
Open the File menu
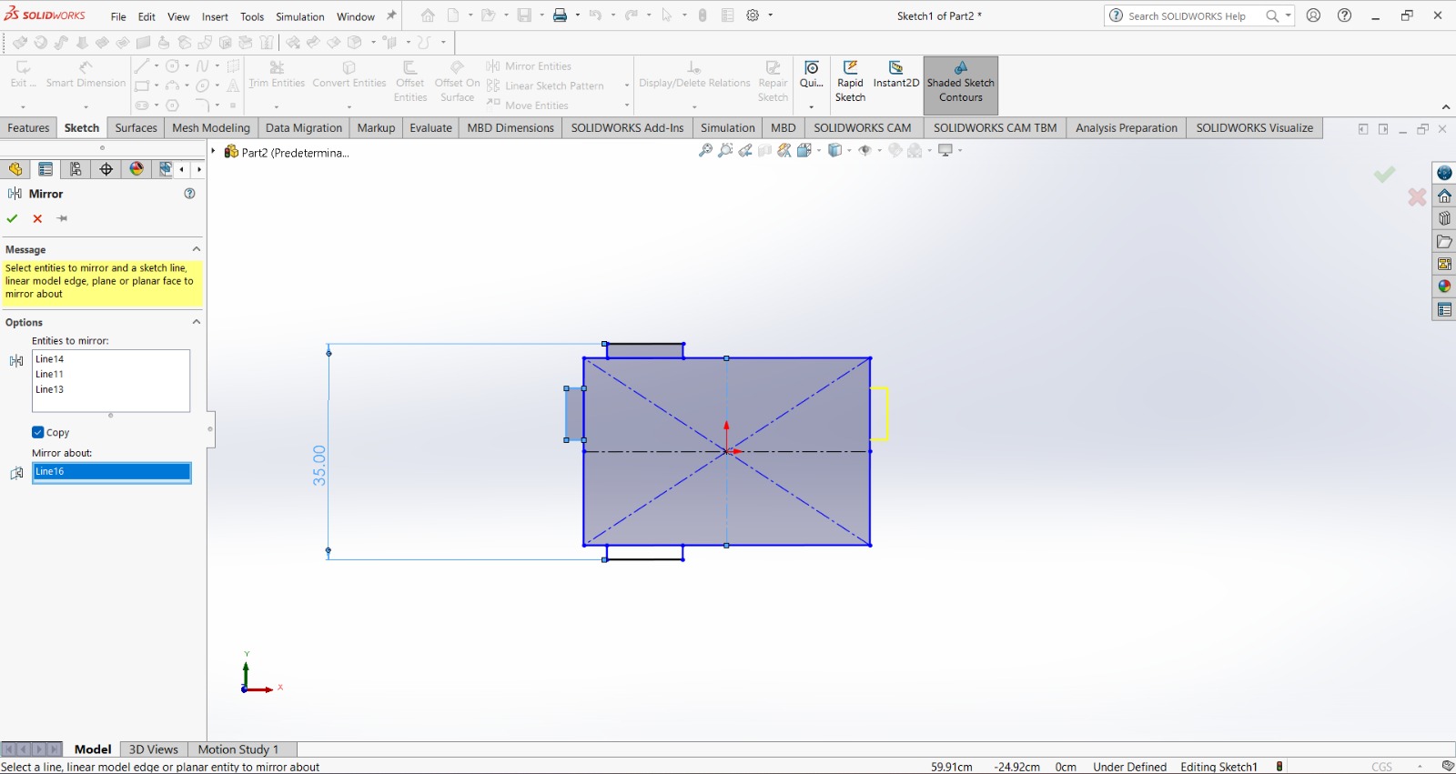point(118,16)
